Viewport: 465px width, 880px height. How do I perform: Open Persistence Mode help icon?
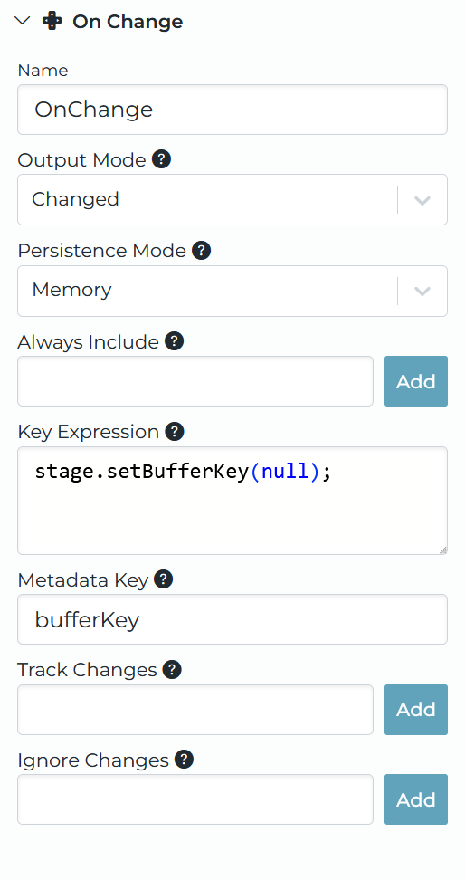point(202,250)
